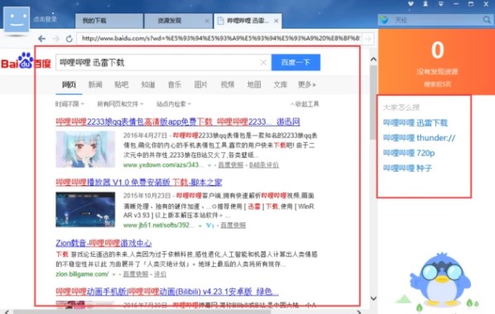Open the zion.biligame.com result URL
The width and height of the screenshot is (495, 314).
82,274
